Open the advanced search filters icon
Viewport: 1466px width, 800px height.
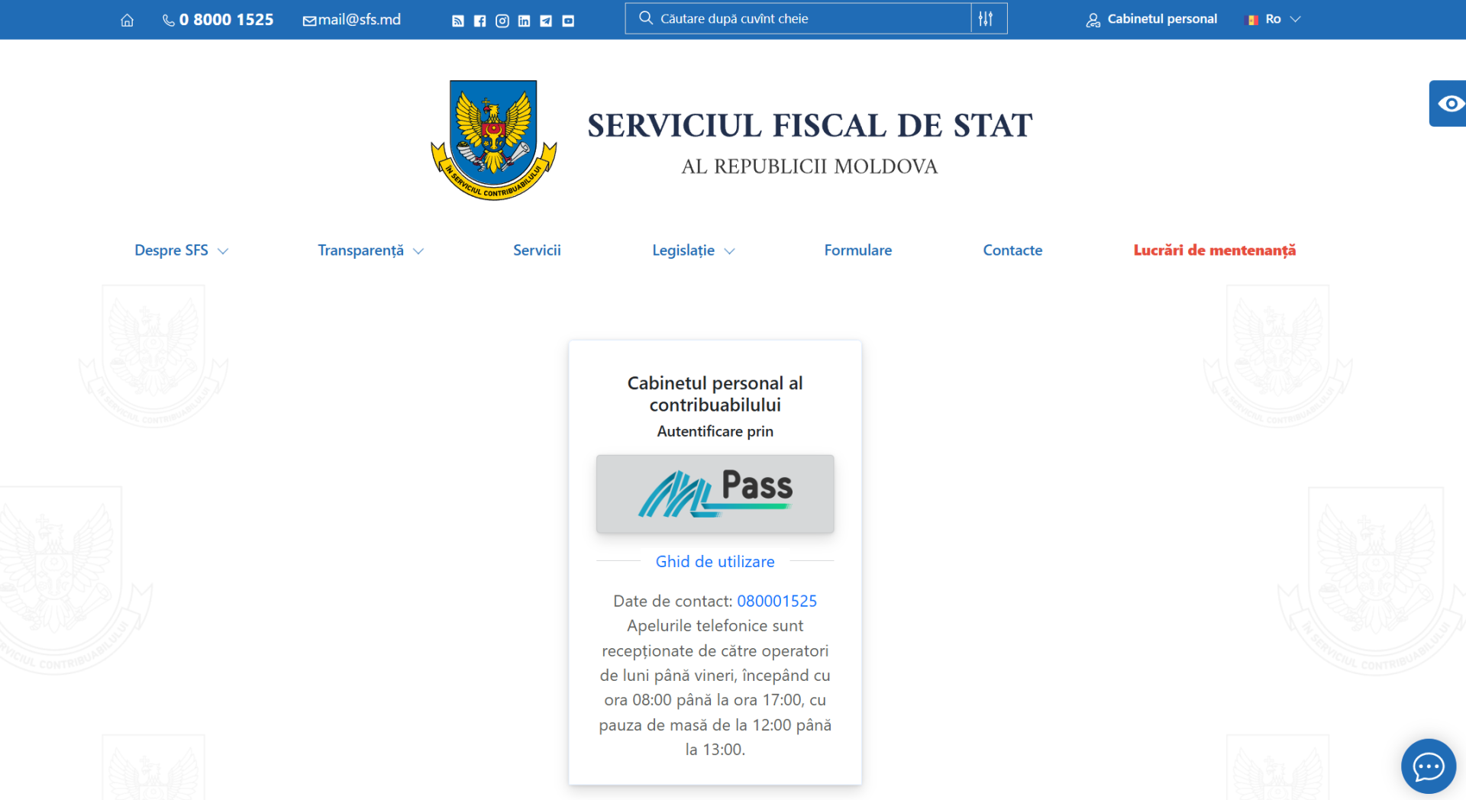point(986,19)
